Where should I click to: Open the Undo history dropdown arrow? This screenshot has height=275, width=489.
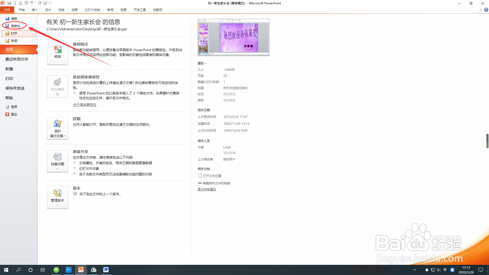(x=35, y=3)
